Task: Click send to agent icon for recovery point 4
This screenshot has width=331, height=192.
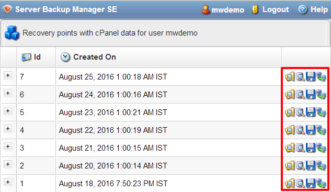Action: click(321, 130)
